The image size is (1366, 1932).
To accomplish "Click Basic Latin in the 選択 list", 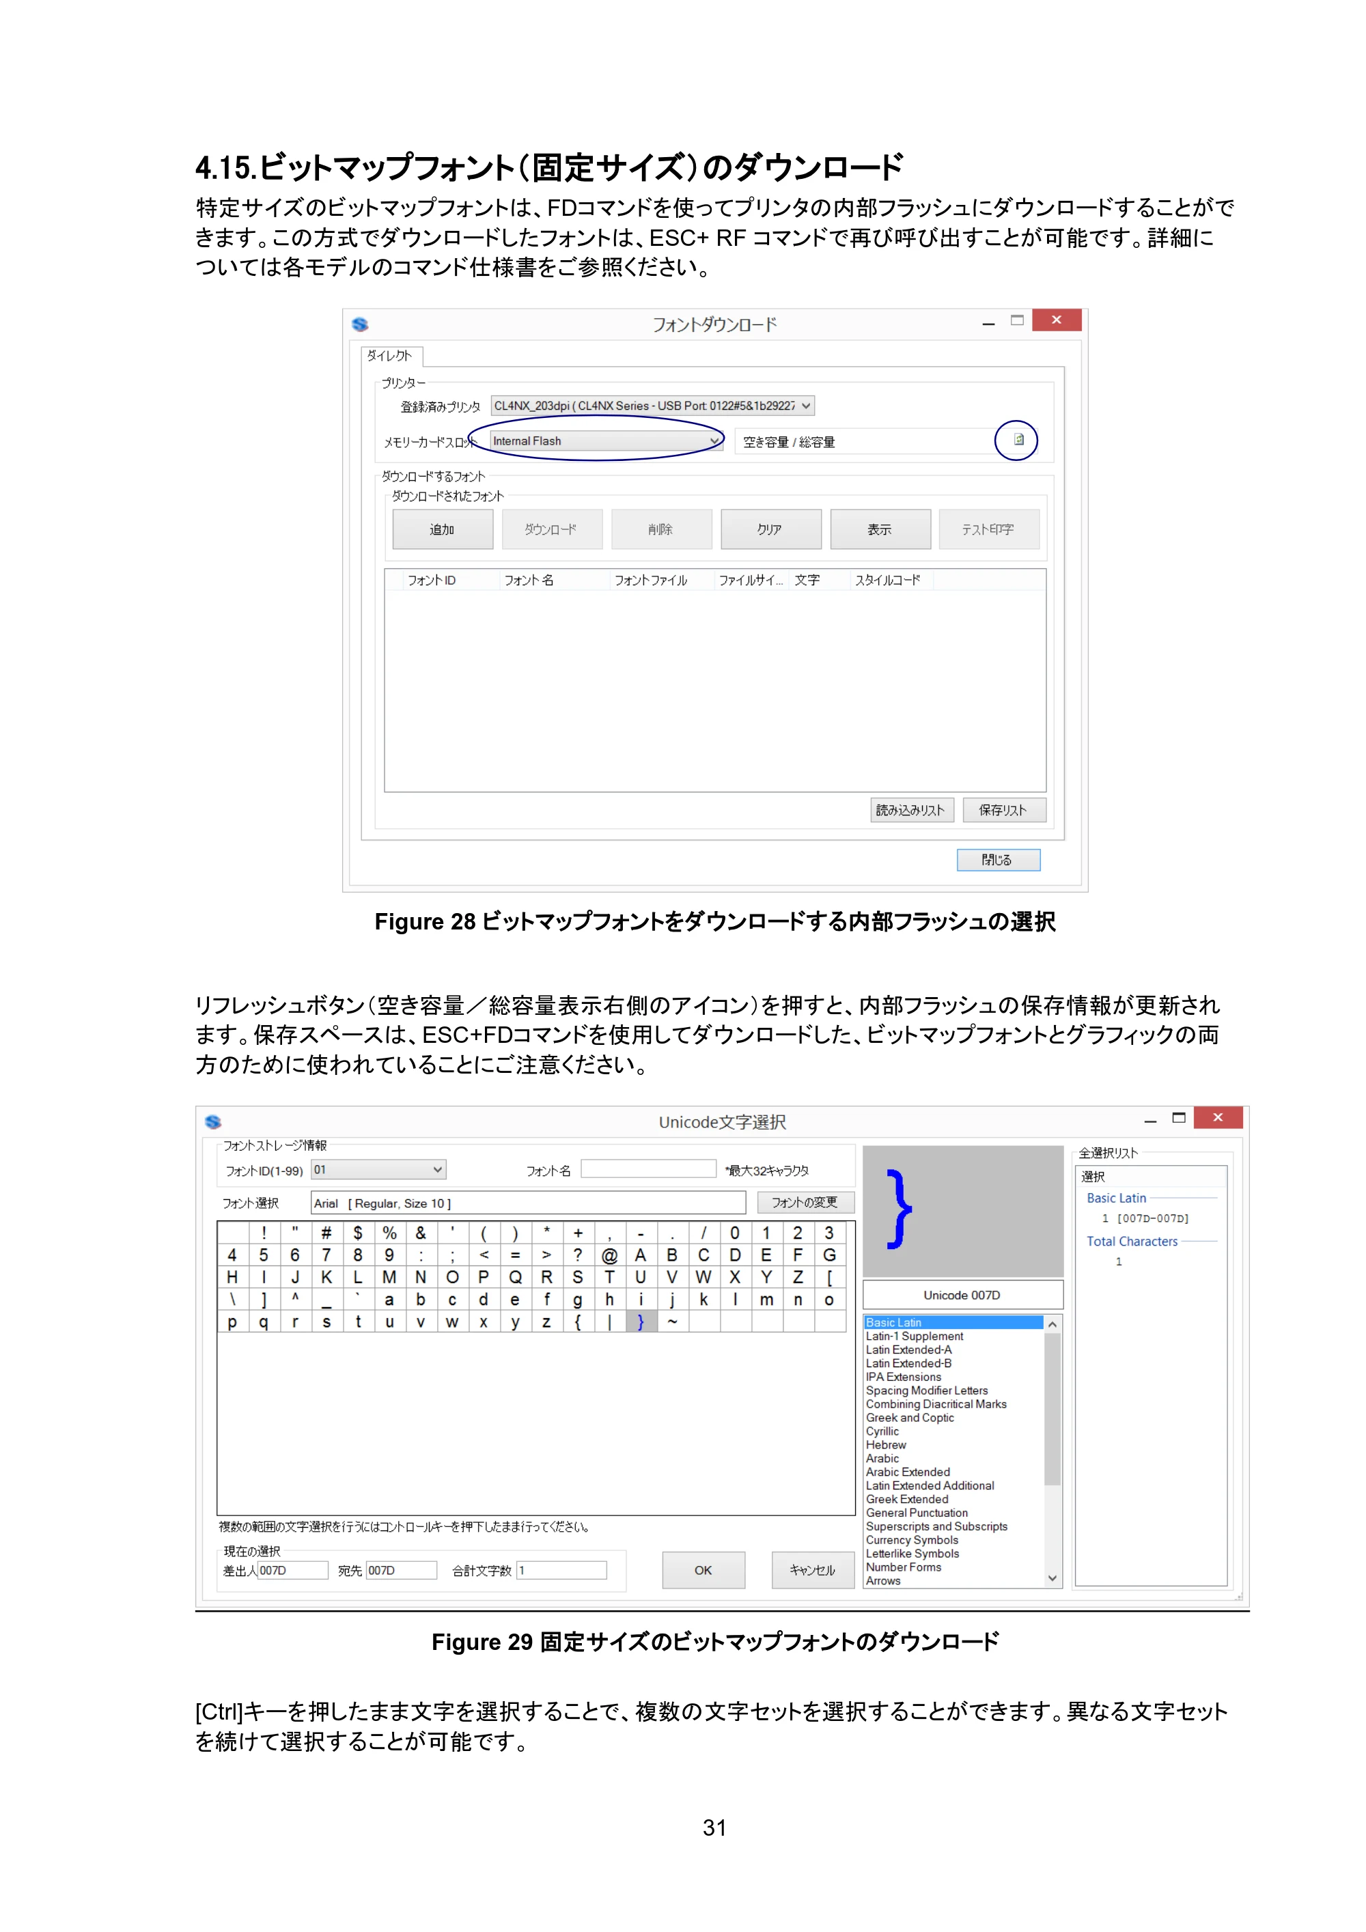I will click(x=1116, y=1199).
